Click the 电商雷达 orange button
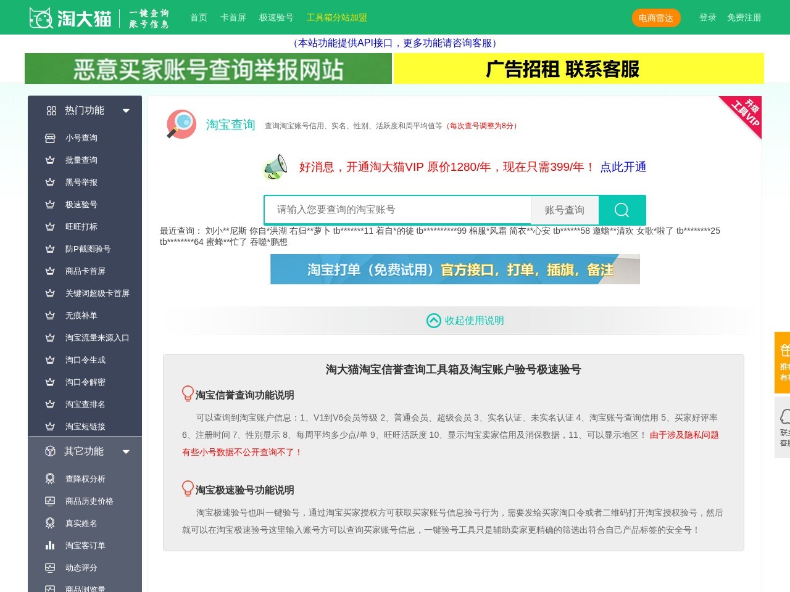The image size is (790, 592). [656, 18]
